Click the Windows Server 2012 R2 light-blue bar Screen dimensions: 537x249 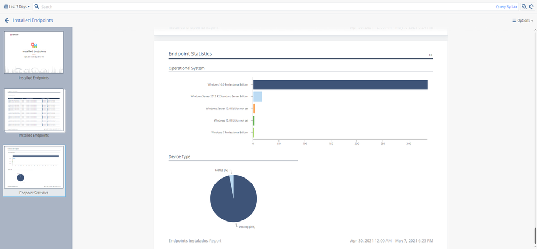pos(257,97)
